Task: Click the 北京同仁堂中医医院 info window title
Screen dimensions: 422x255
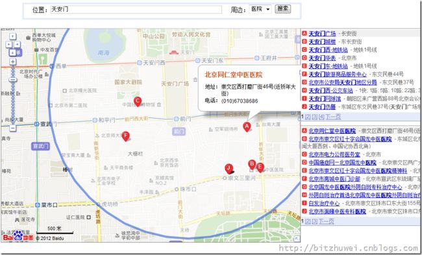Action: [x=233, y=75]
